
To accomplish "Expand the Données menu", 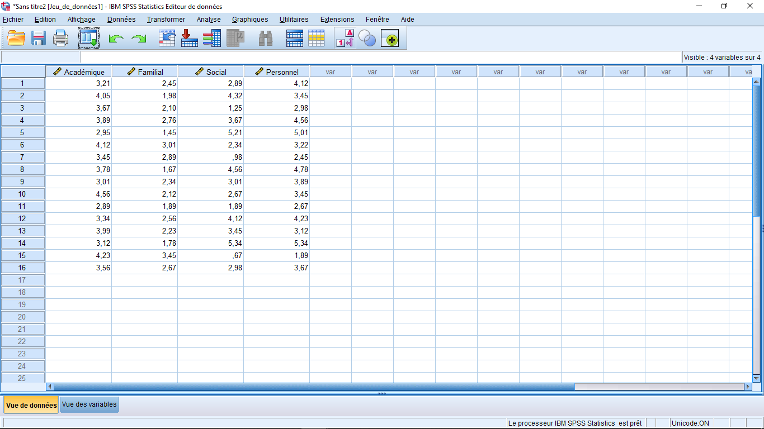I will coord(121,19).
